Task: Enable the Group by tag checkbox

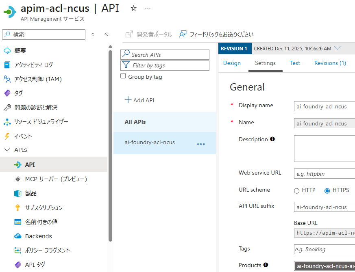Action: coord(123,76)
